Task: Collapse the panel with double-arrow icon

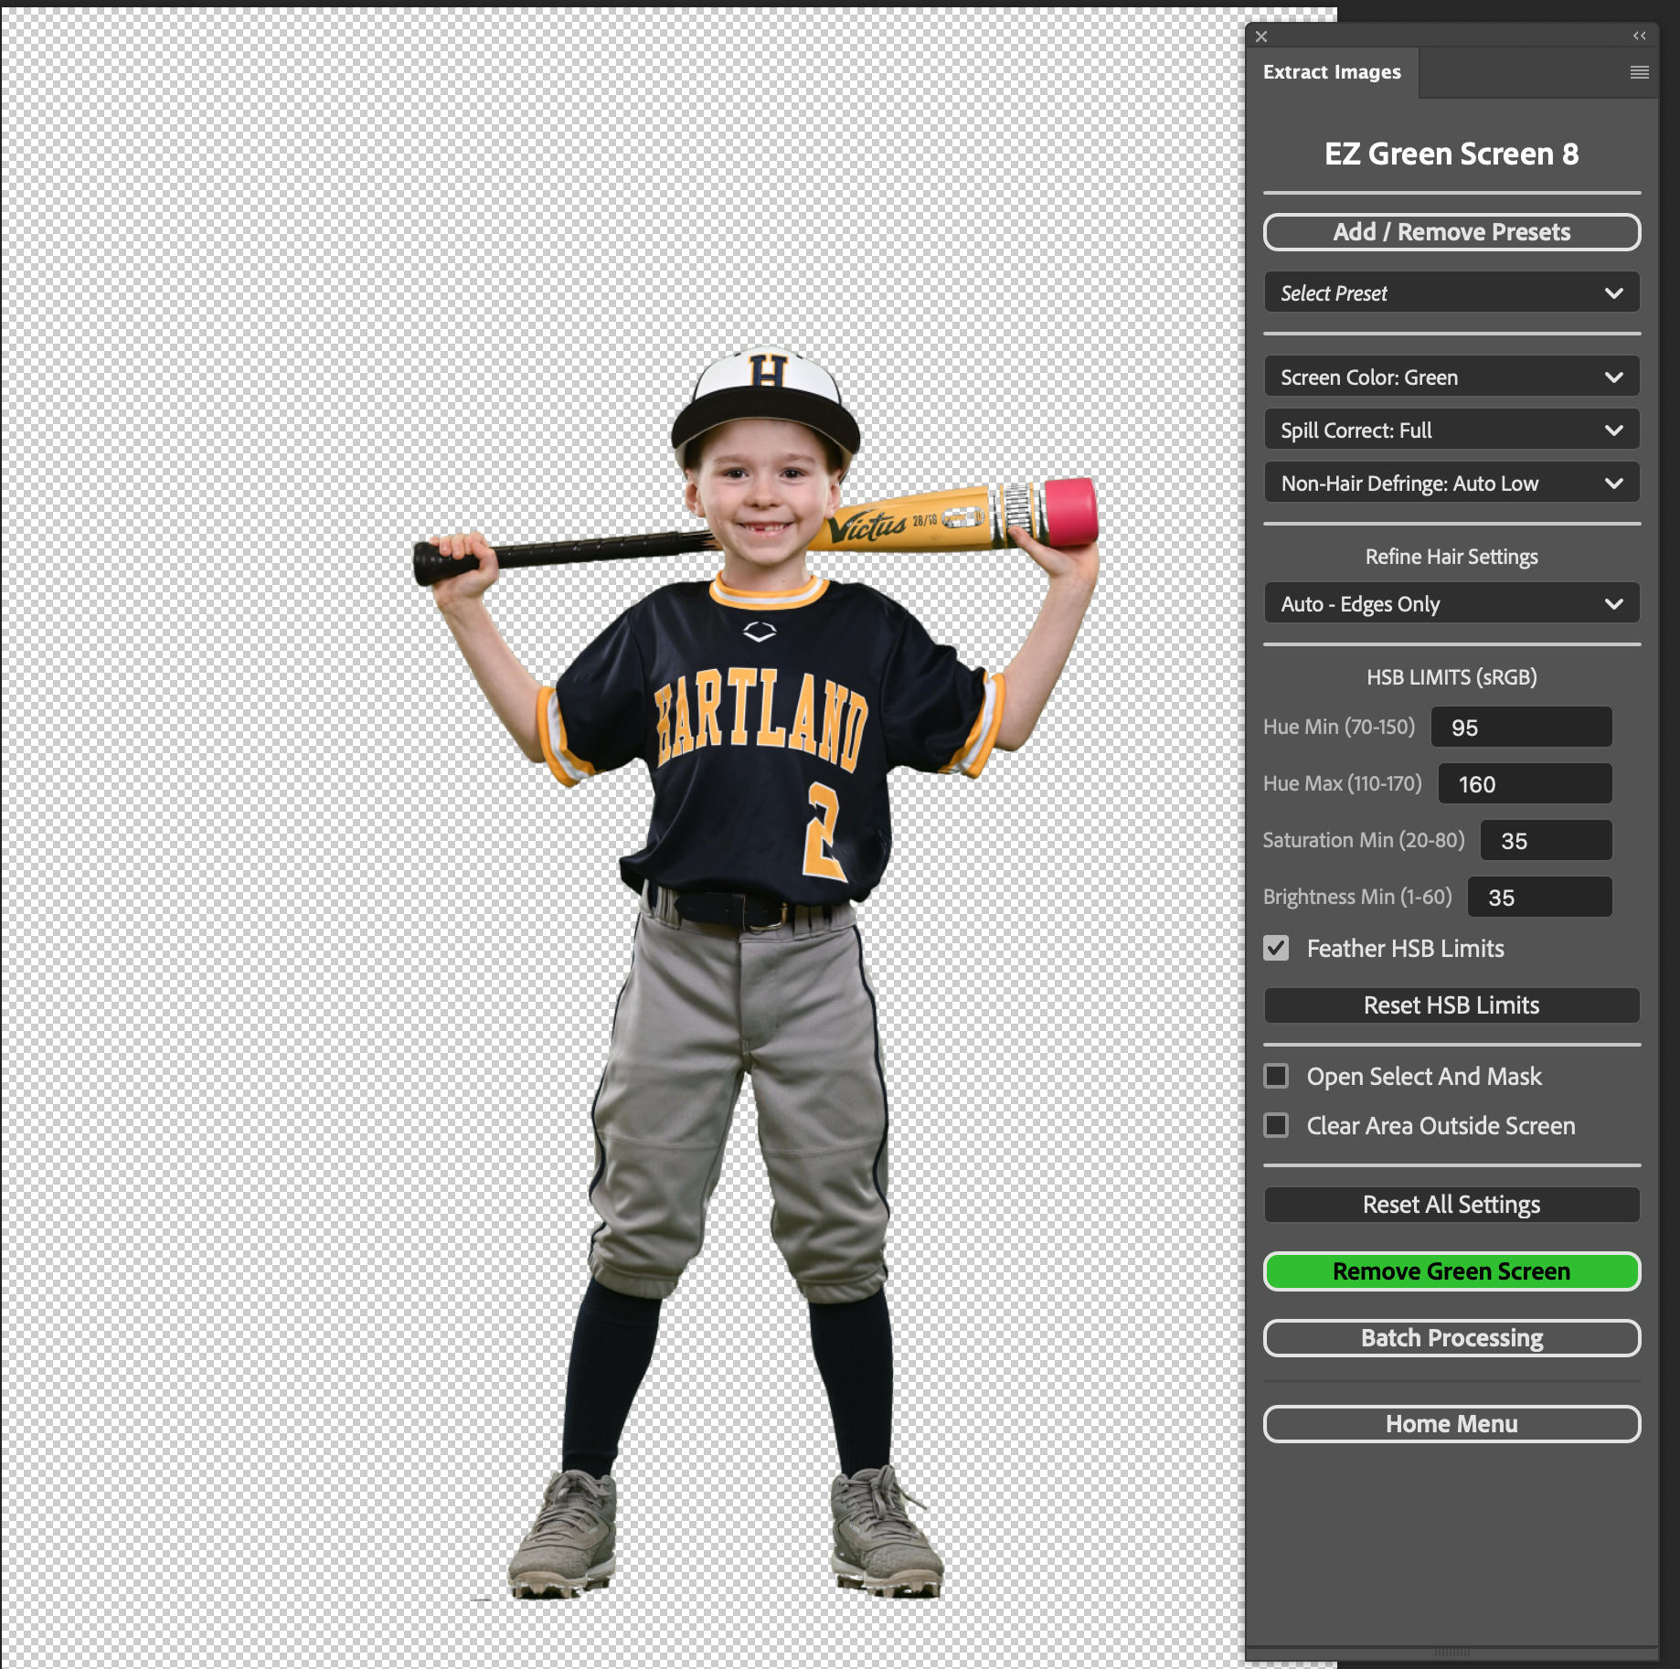Action: pos(1640,36)
